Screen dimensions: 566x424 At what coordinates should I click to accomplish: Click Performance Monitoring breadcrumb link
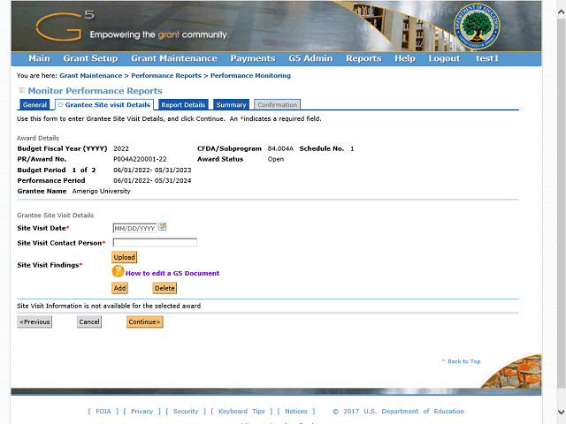[x=250, y=76]
